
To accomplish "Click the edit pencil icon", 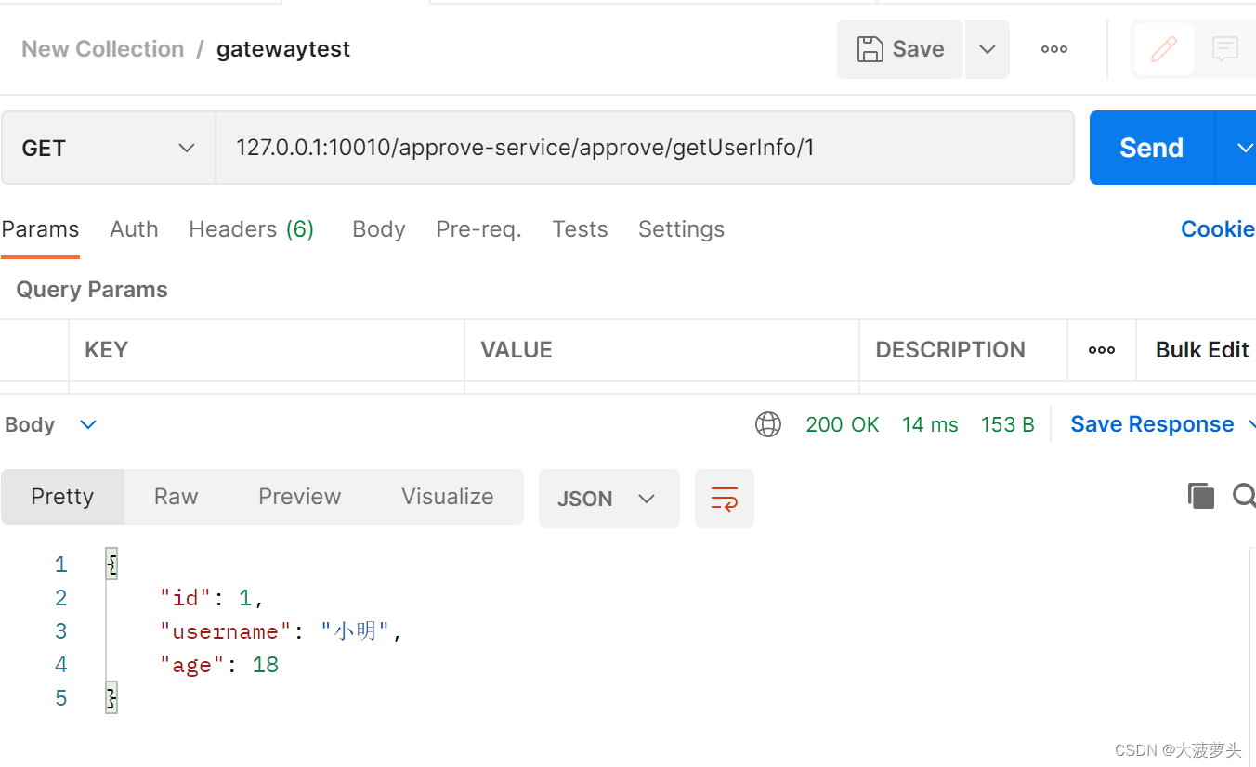I will (x=1163, y=49).
